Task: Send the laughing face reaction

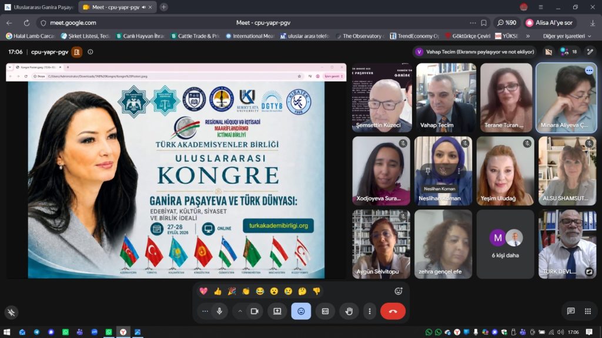Action: pos(260,291)
